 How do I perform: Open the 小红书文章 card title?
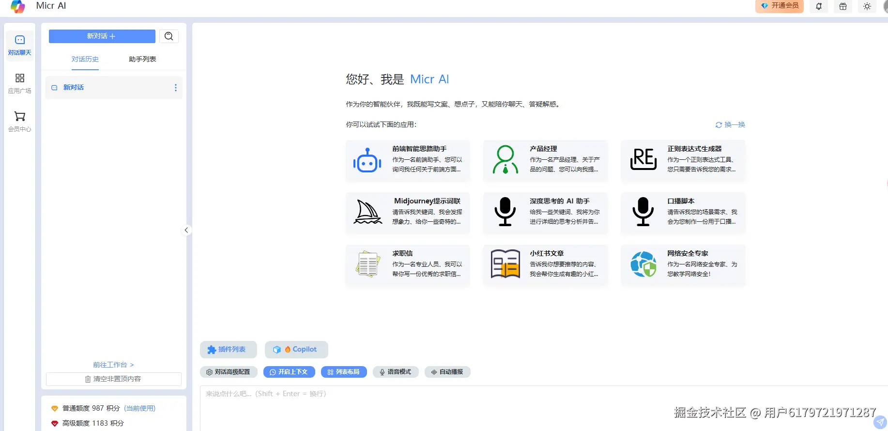547,253
